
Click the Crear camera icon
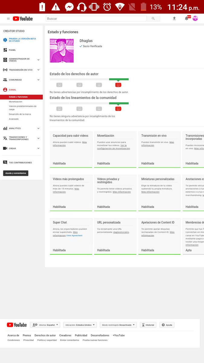pyautogui.click(x=5, y=149)
